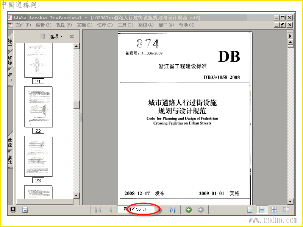Expand toolbar arrow at top right
This screenshot has width=303, height=227.
click(290, 36)
